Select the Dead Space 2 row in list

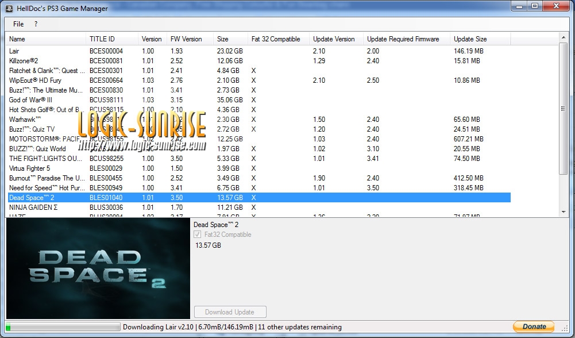click(259, 197)
